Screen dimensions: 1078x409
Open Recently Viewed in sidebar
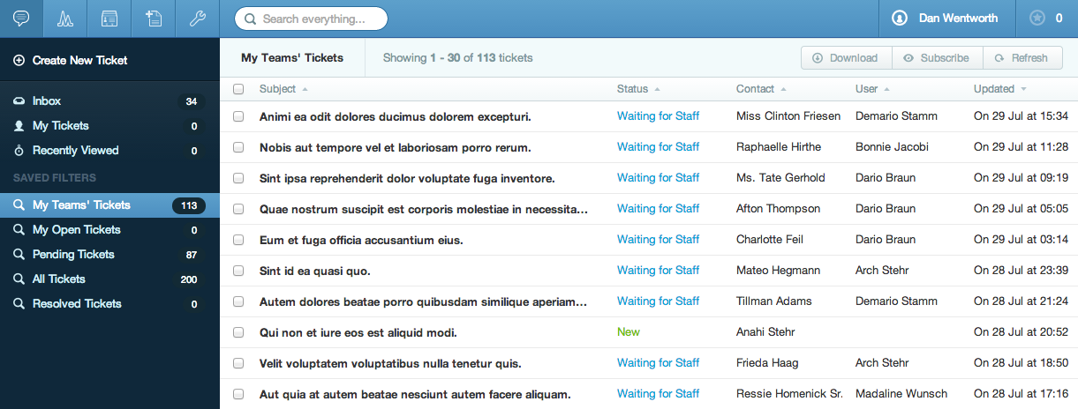109,151
